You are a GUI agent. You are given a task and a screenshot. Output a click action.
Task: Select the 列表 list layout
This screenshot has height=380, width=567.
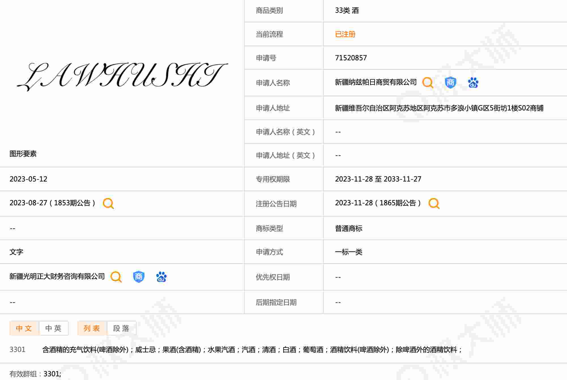92,328
